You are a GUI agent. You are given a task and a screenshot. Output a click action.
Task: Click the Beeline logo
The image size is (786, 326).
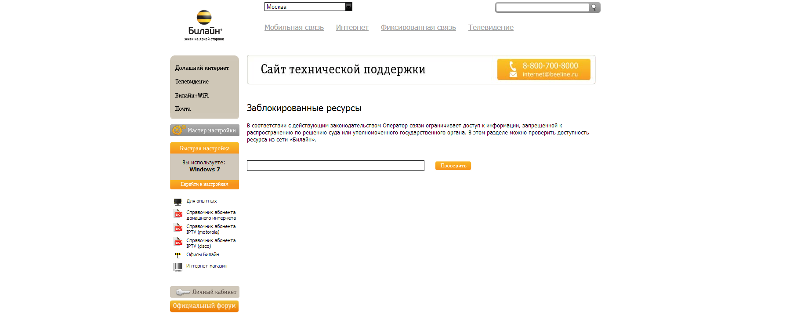[204, 25]
